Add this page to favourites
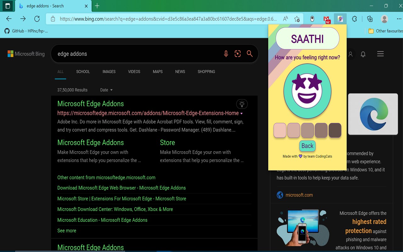Screen dimensions: 403x252 click(297, 19)
